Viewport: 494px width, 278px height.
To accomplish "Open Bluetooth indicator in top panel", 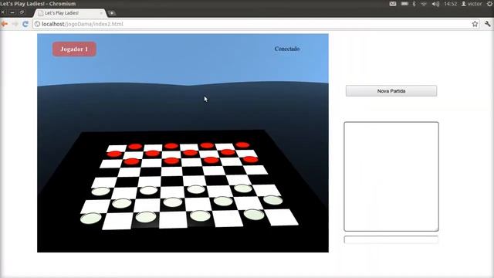I will click(414, 4).
